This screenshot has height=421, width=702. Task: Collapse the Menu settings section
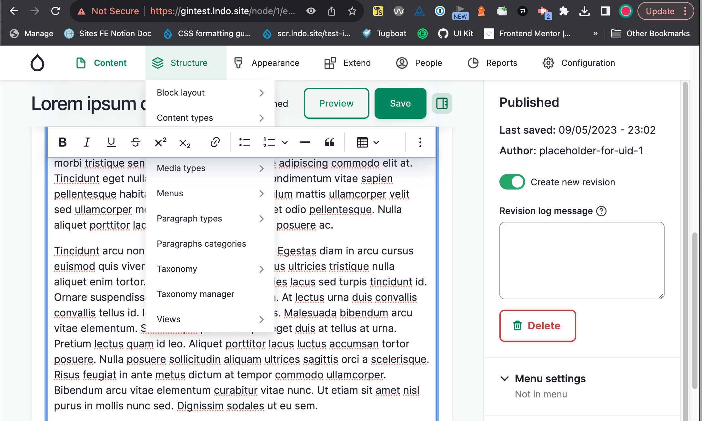tap(505, 378)
